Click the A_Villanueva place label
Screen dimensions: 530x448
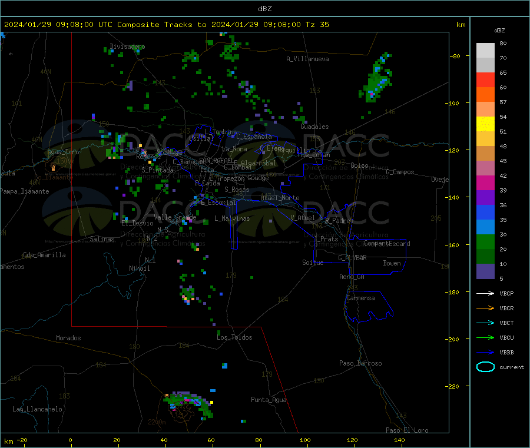pos(307,59)
